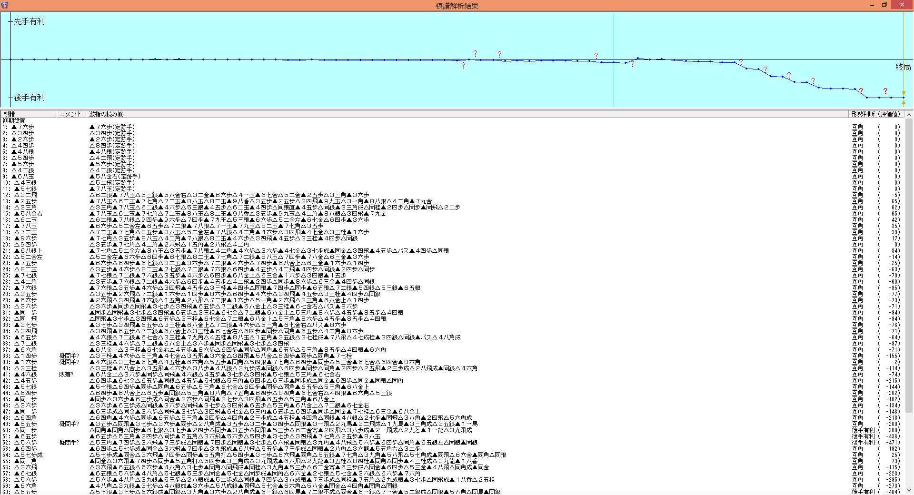Select move 21 ▲６八銀上 row
The image size is (914, 495).
(28, 251)
